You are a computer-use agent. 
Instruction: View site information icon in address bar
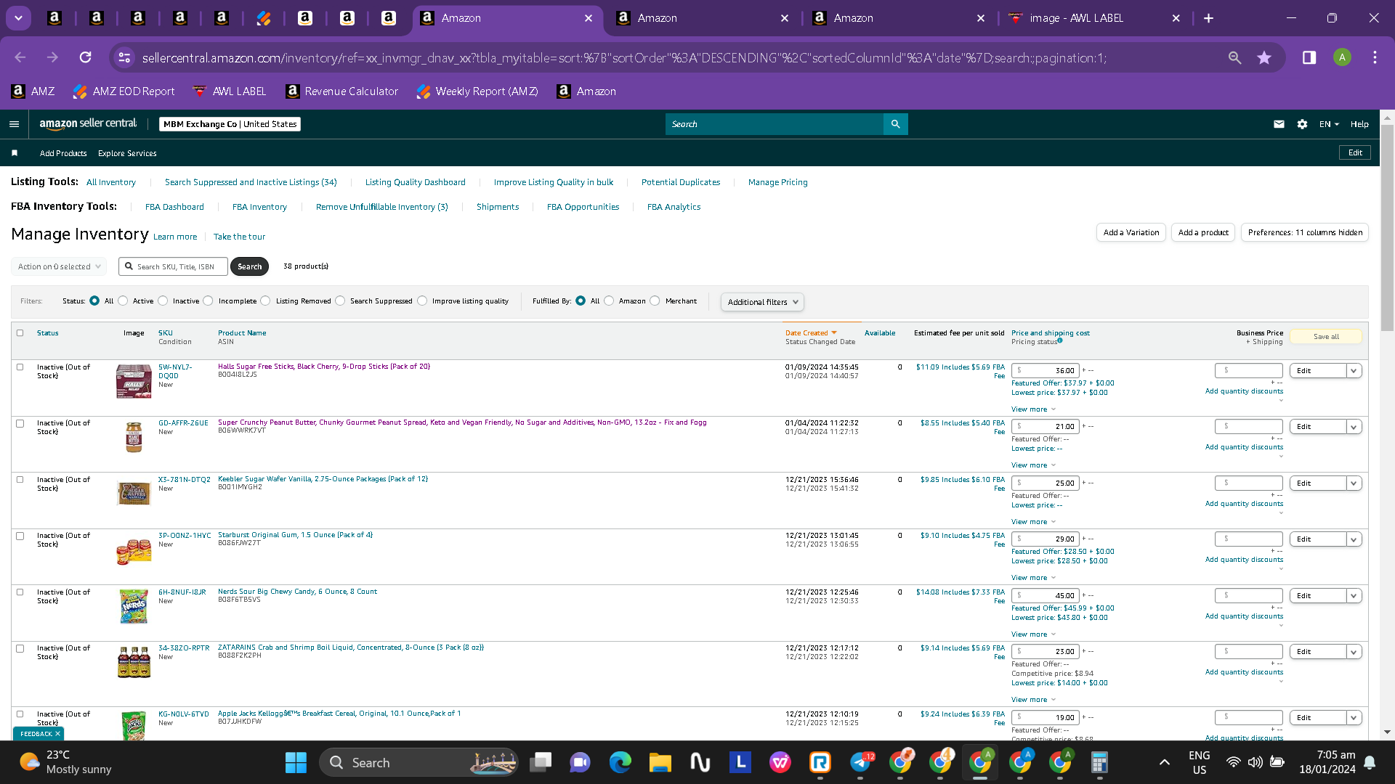click(x=124, y=57)
